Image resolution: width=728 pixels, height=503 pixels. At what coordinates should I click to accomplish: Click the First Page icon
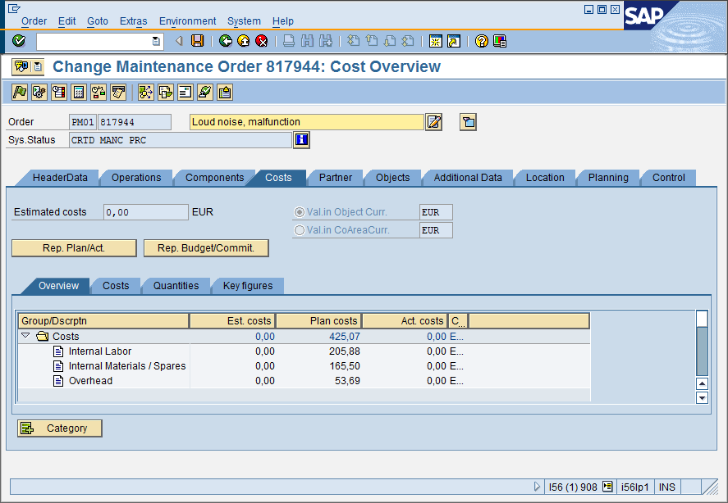click(x=353, y=41)
